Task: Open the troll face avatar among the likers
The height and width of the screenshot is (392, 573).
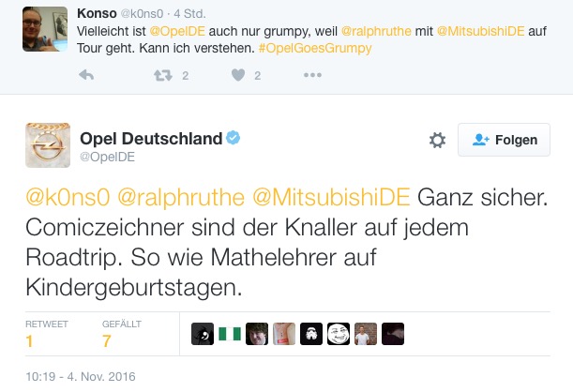Action: [x=339, y=334]
